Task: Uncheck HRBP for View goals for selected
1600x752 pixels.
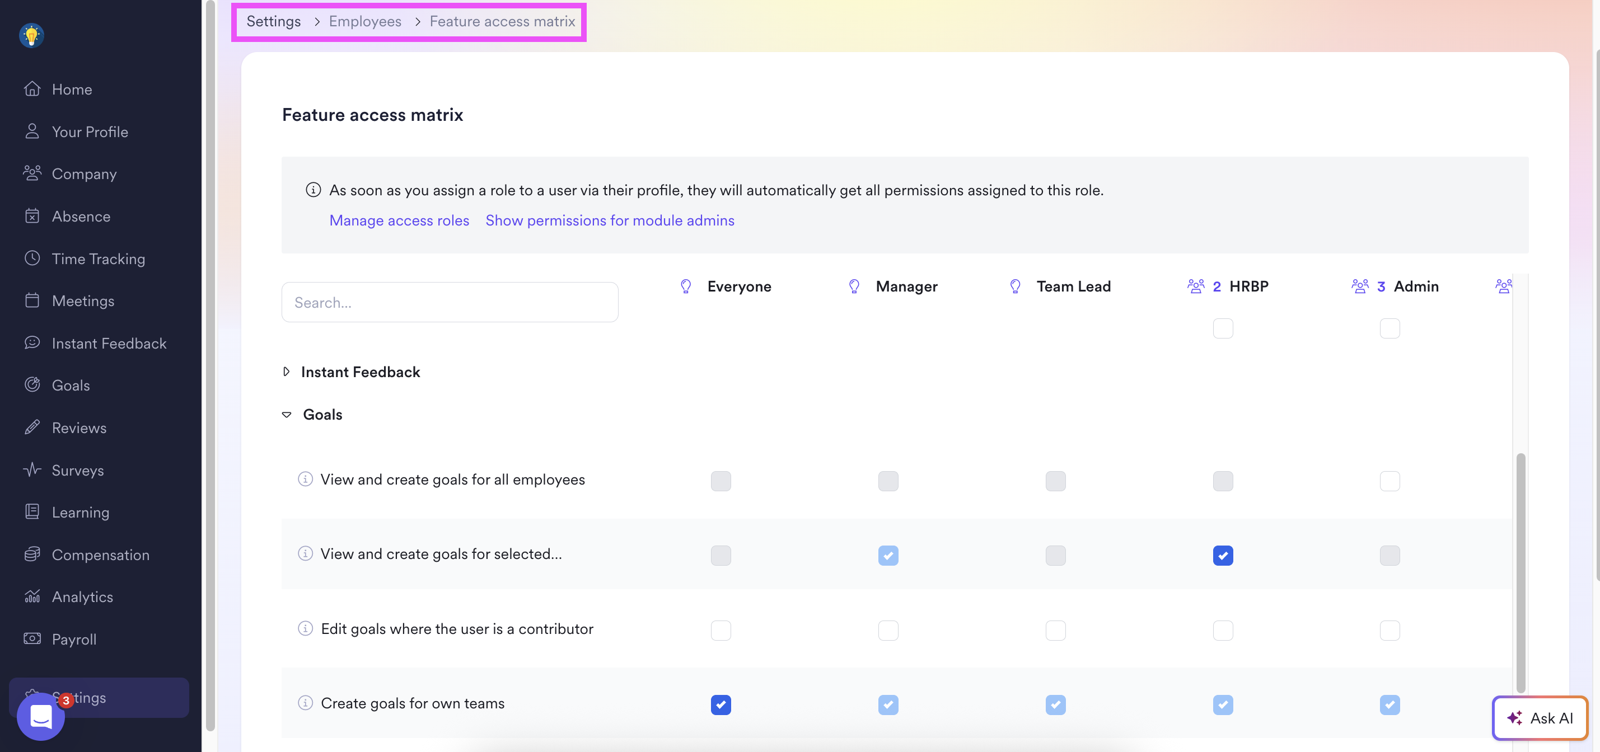Action: click(1222, 555)
